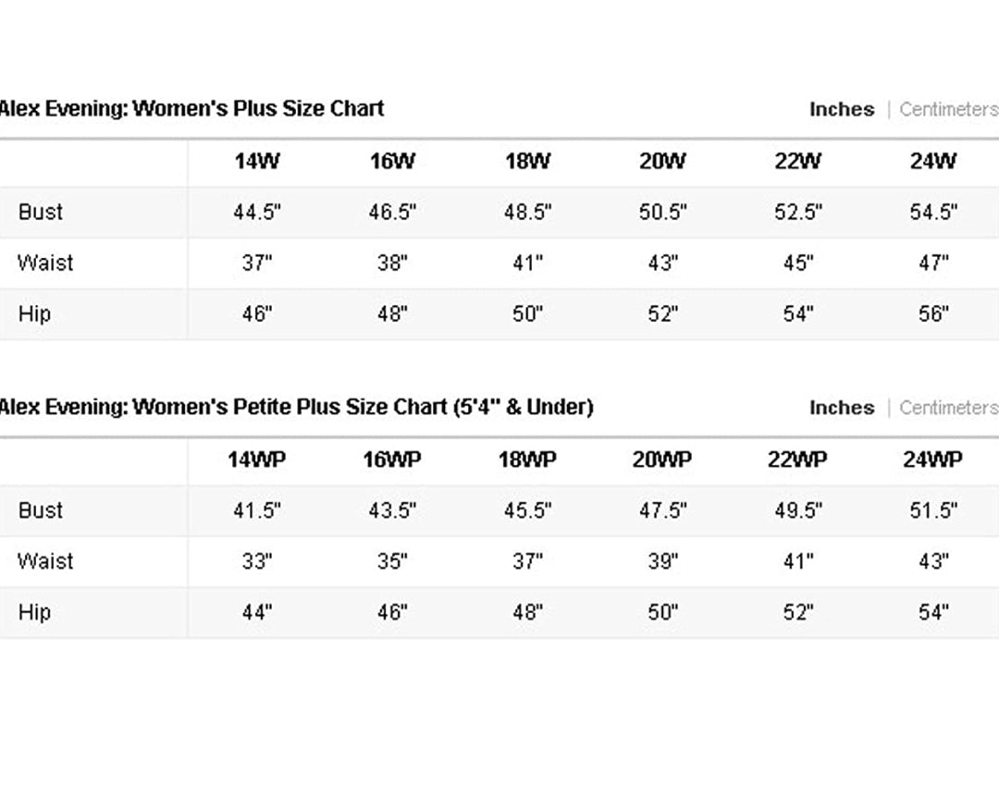Click the 14W size column header
The height and width of the screenshot is (808, 999).
coord(257,161)
